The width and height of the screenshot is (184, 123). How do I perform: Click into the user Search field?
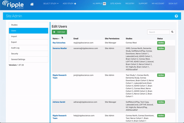point(158,32)
